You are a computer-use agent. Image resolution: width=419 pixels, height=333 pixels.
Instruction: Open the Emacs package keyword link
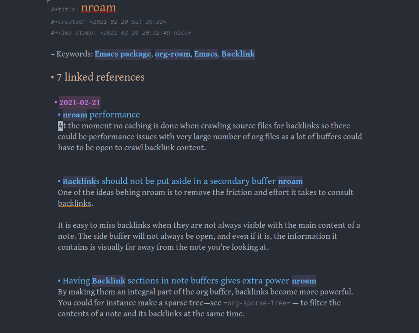tap(123, 54)
